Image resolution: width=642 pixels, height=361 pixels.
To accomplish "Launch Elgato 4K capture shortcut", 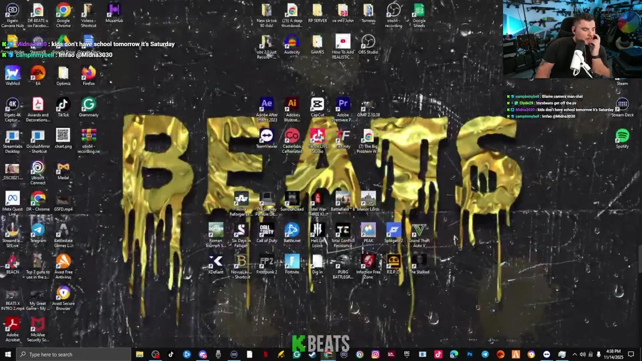I will pos(13,110).
